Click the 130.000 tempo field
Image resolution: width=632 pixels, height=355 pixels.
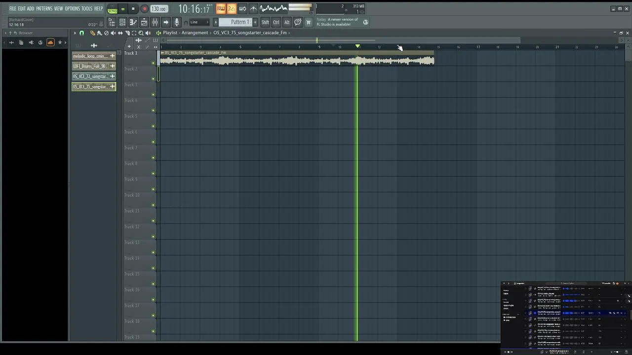click(158, 9)
